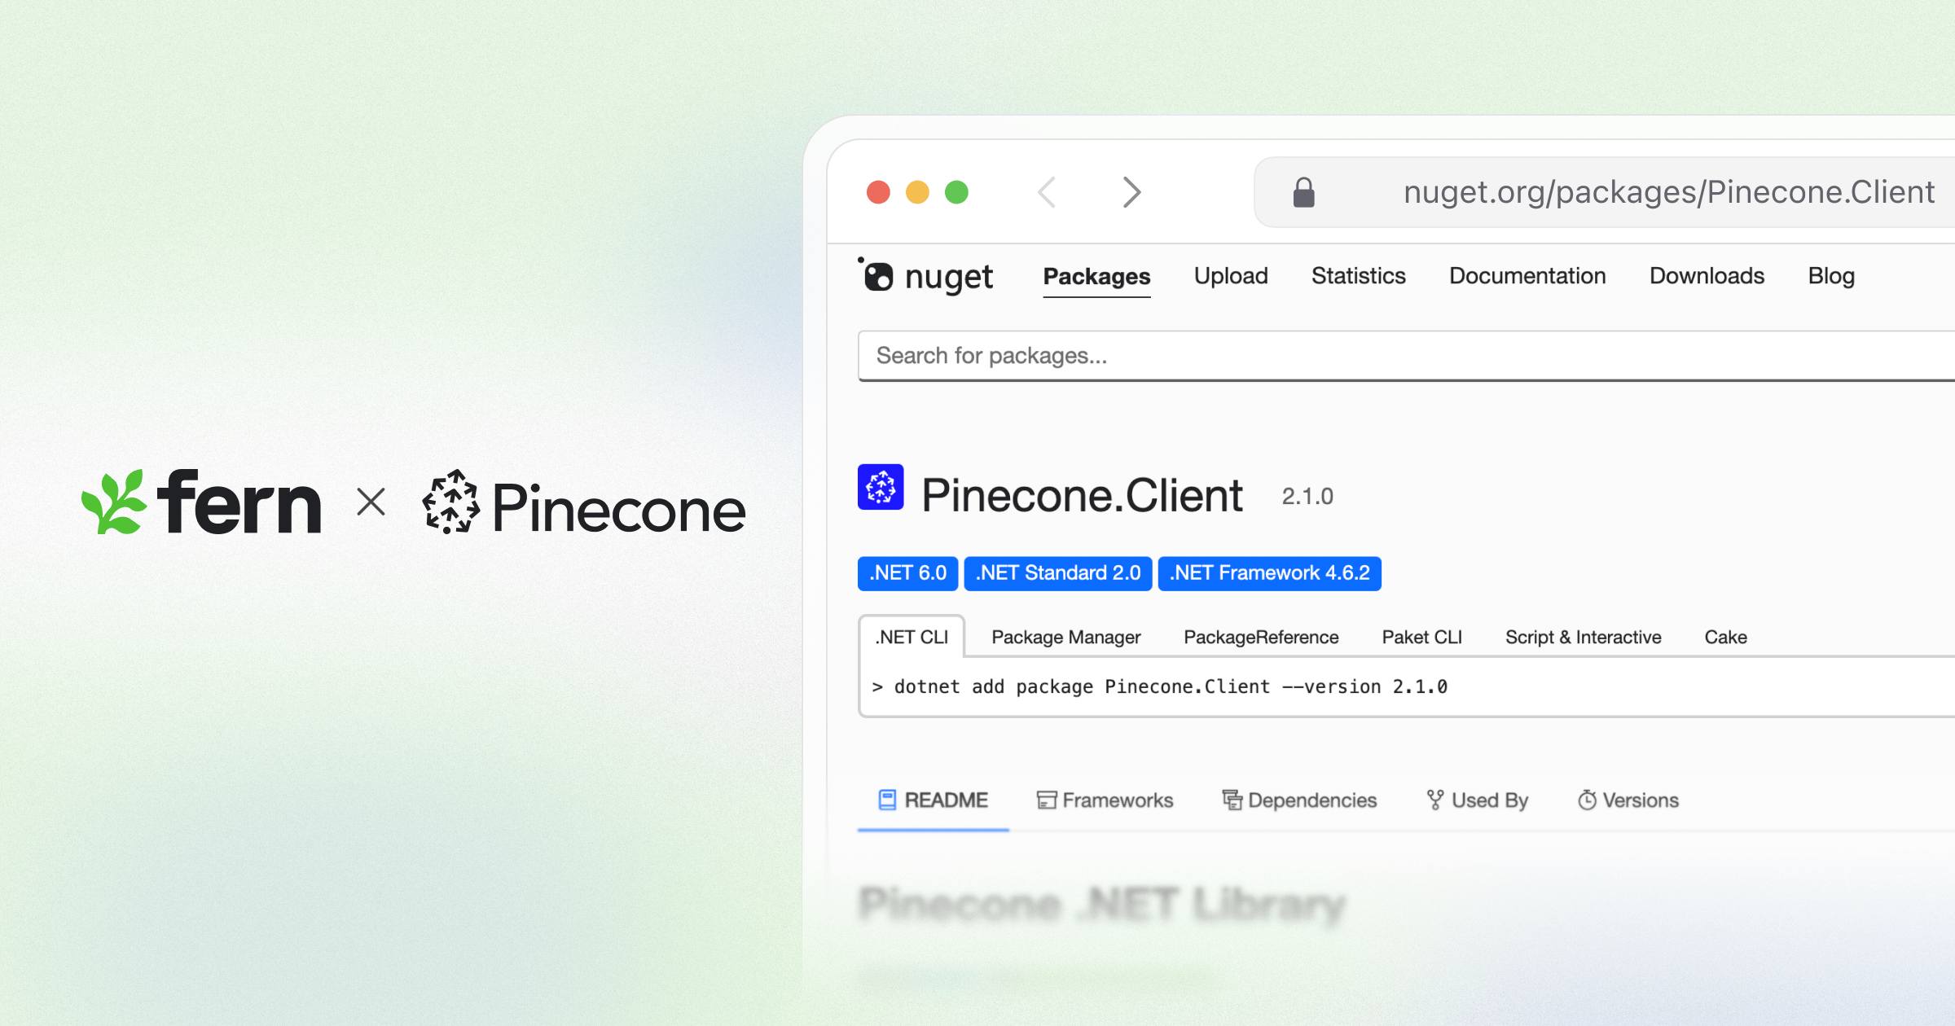Open the Packages nav item
The width and height of the screenshot is (1955, 1026).
tap(1096, 277)
